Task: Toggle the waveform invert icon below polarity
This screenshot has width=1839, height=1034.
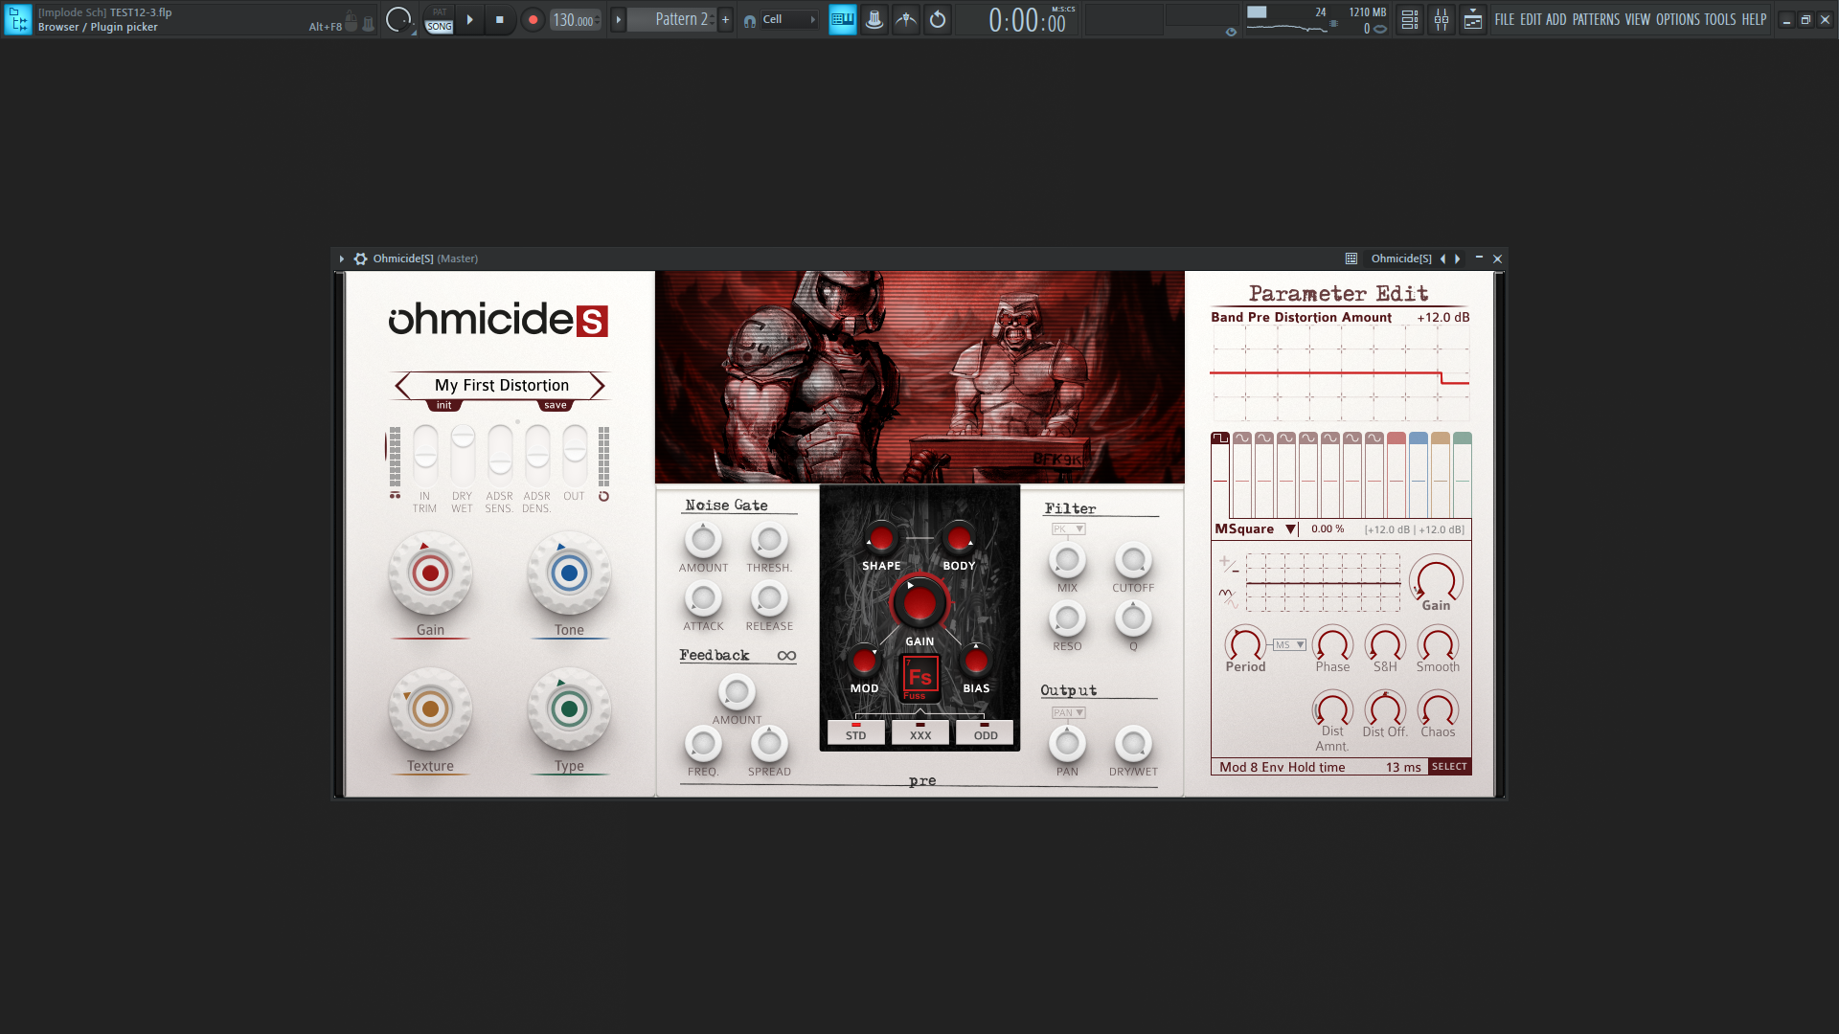Action: pos(1228,598)
